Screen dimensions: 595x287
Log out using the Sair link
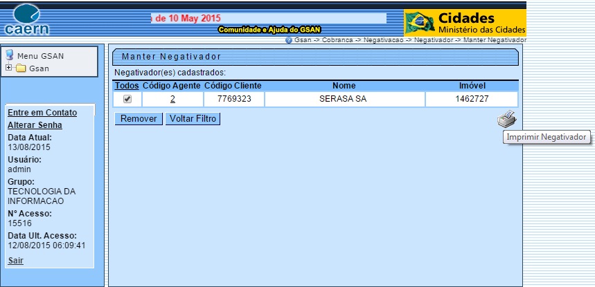15,260
